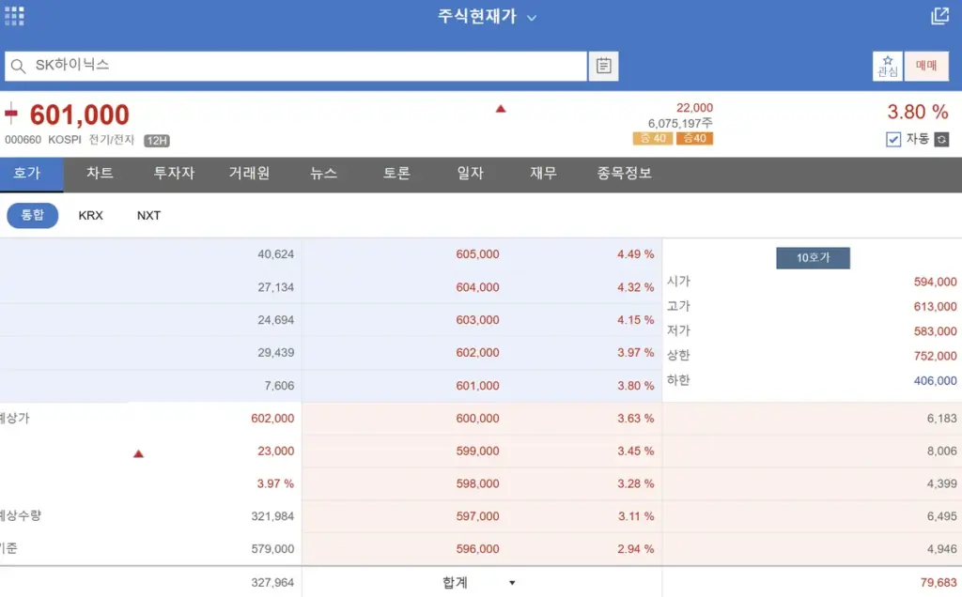Screen dimensions: 962x597
Task: Click the 하한 value 406,000
Action: click(935, 380)
